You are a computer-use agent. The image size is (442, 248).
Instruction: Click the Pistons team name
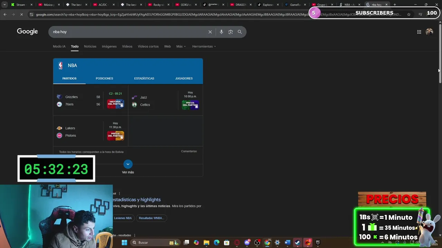(70, 135)
